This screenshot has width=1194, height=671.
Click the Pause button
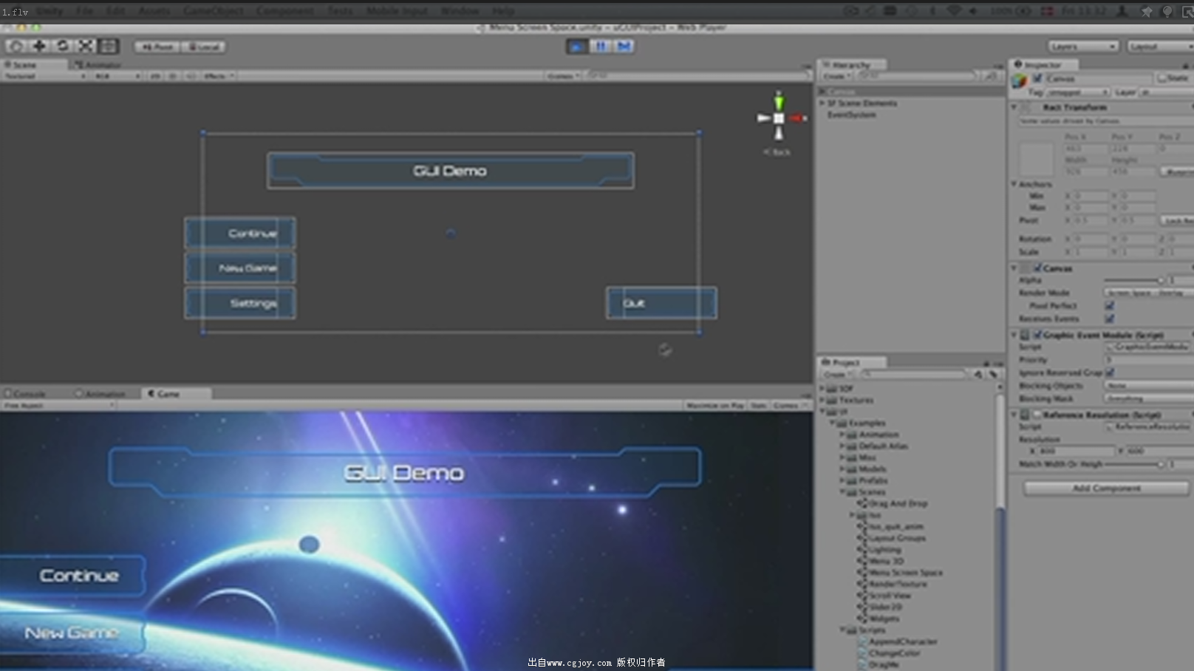tap(600, 46)
